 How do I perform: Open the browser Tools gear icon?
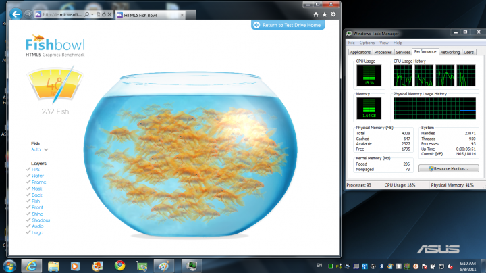(x=333, y=14)
